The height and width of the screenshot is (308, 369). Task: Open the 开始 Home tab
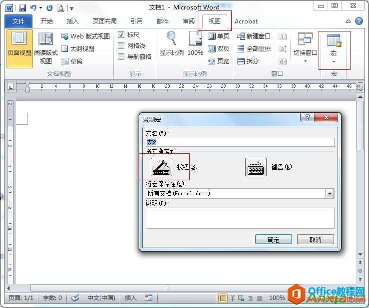pos(46,21)
